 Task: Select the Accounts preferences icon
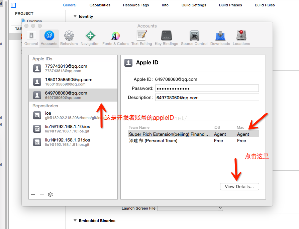tap(49, 38)
